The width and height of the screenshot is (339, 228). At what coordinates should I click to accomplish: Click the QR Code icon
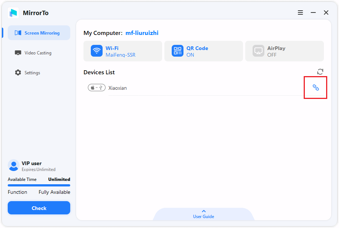click(x=178, y=51)
